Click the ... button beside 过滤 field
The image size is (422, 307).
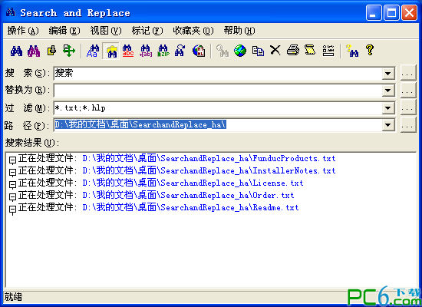coord(408,108)
